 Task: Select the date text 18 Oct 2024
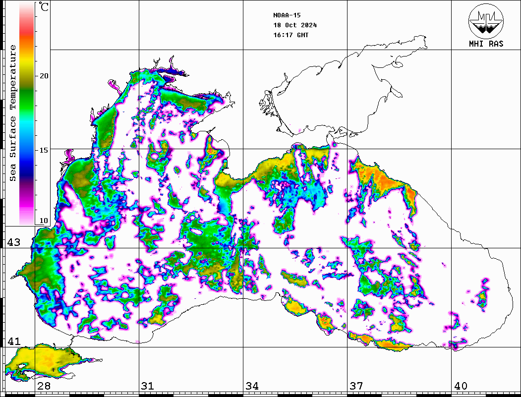point(295,25)
